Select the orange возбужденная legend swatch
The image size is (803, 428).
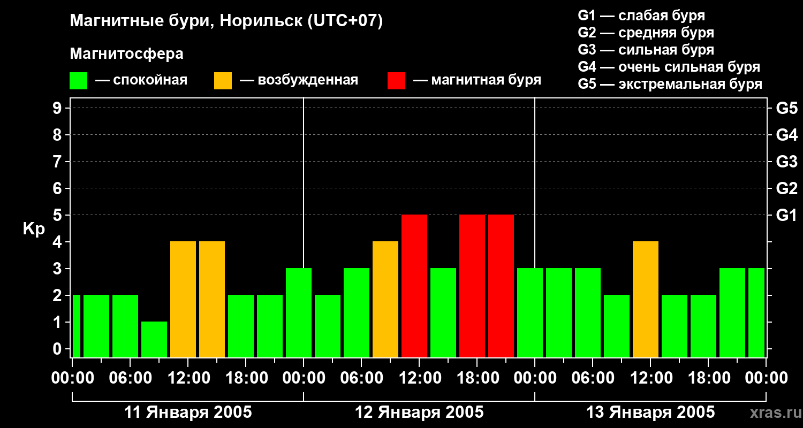click(223, 81)
